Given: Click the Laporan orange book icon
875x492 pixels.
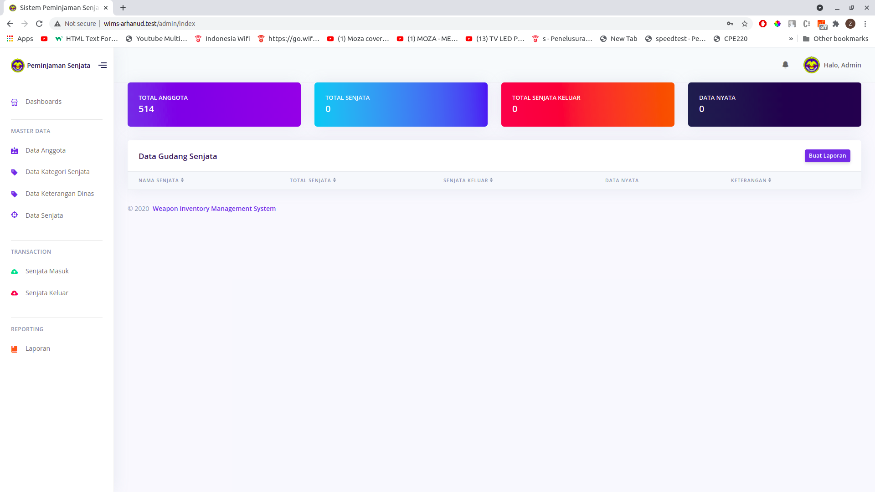Looking at the screenshot, I should tap(15, 349).
